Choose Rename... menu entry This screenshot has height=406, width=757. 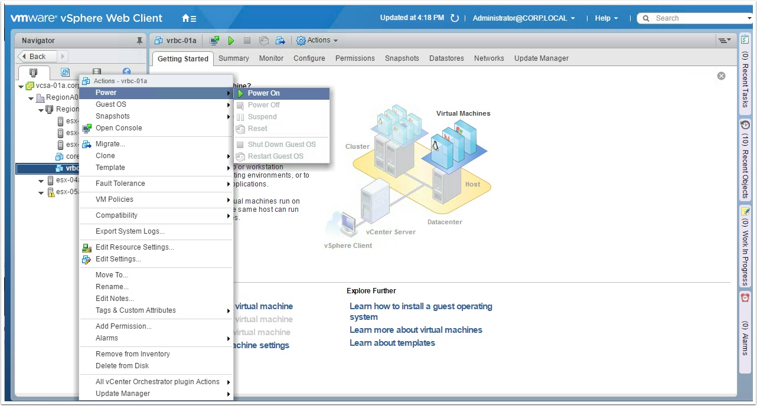tap(156, 287)
